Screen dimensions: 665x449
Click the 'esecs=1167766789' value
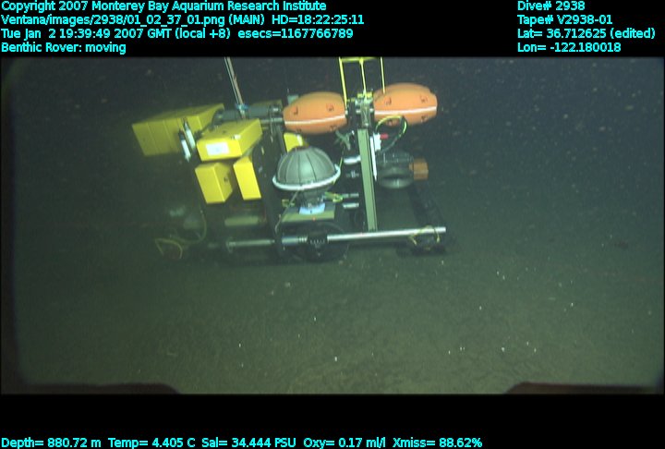click(296, 34)
